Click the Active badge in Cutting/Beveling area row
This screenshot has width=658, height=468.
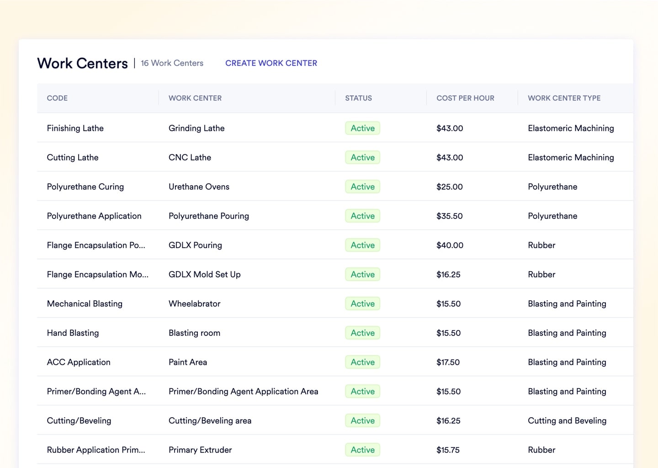coord(362,420)
